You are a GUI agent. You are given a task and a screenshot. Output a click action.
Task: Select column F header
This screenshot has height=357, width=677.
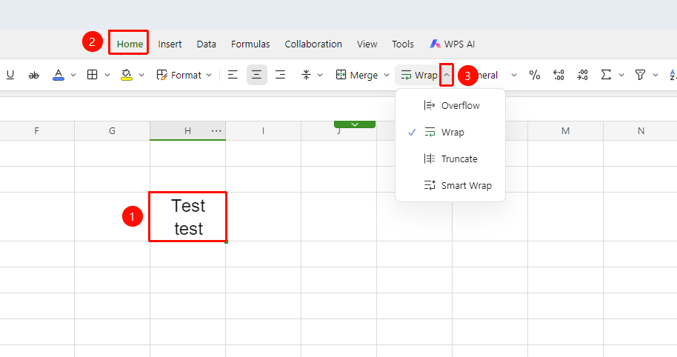(37, 131)
